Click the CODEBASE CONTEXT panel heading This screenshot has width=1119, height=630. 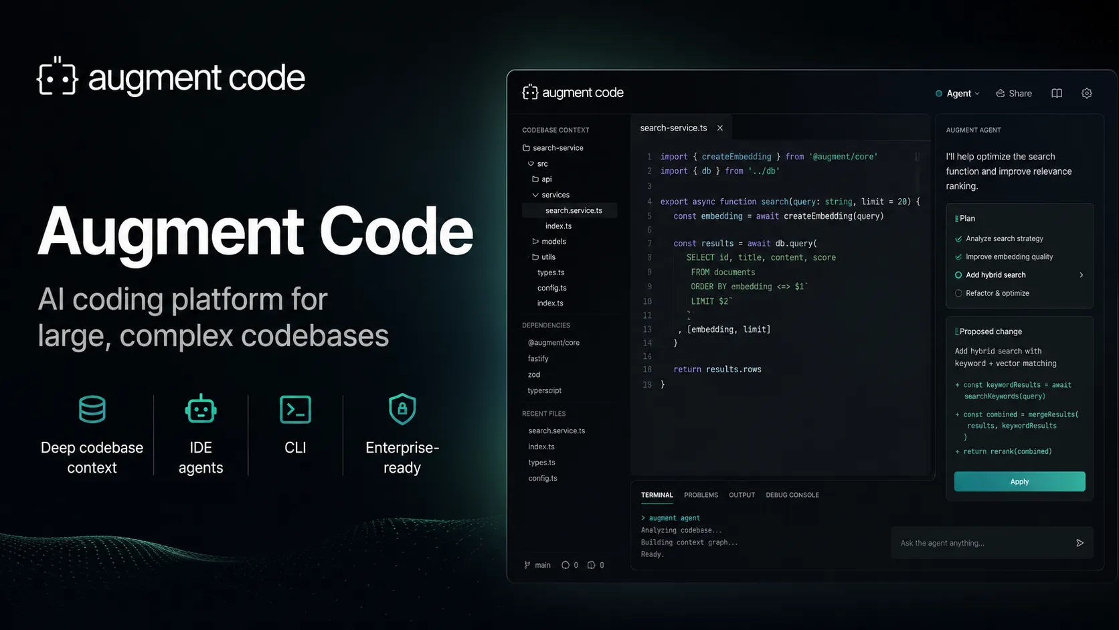click(555, 130)
